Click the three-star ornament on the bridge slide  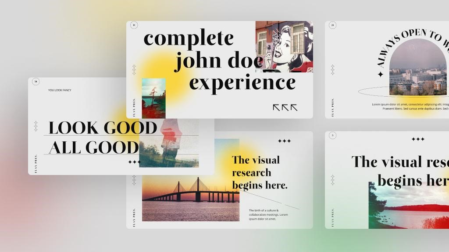click(x=284, y=141)
